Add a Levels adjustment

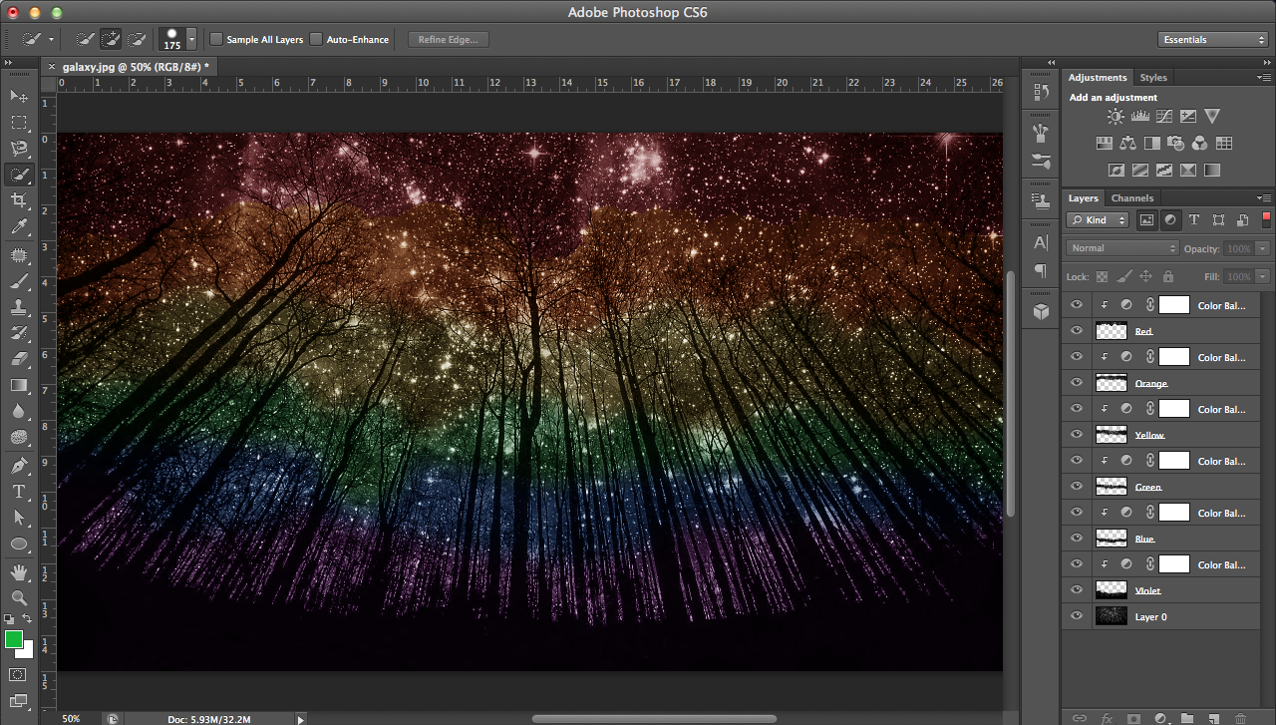pyautogui.click(x=1139, y=117)
